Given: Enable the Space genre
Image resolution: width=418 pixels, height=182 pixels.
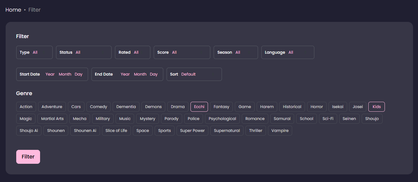Looking at the screenshot, I should coord(143,131).
